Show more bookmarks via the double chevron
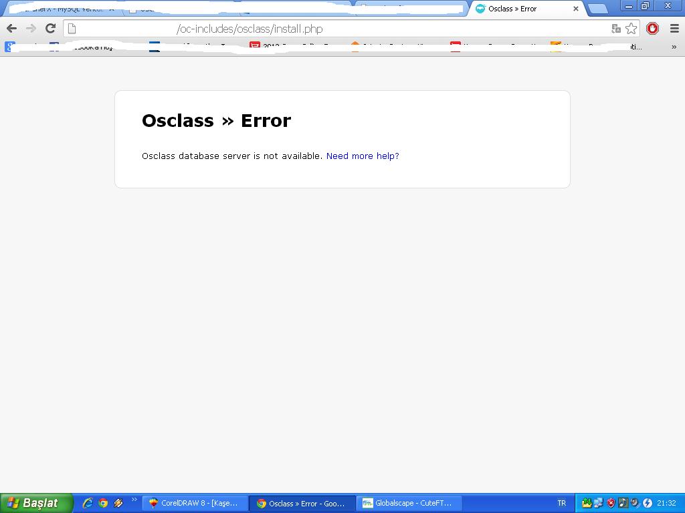 (x=674, y=47)
